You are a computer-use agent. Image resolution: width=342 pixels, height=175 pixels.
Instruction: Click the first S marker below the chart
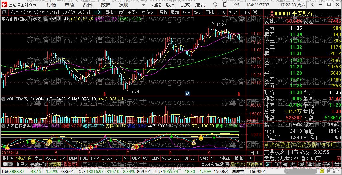tap(105, 94)
